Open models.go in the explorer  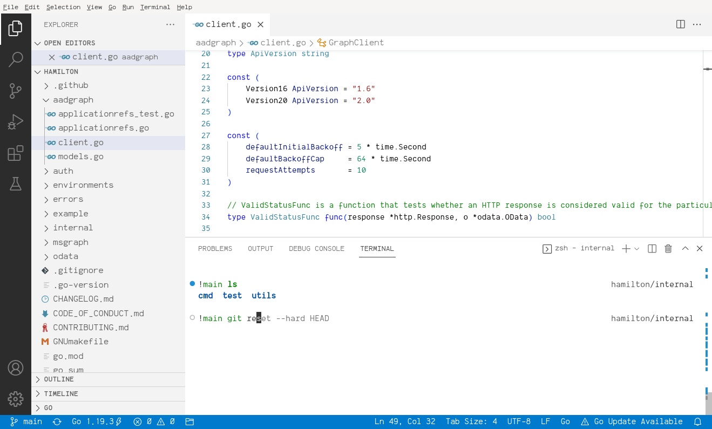[80, 156]
